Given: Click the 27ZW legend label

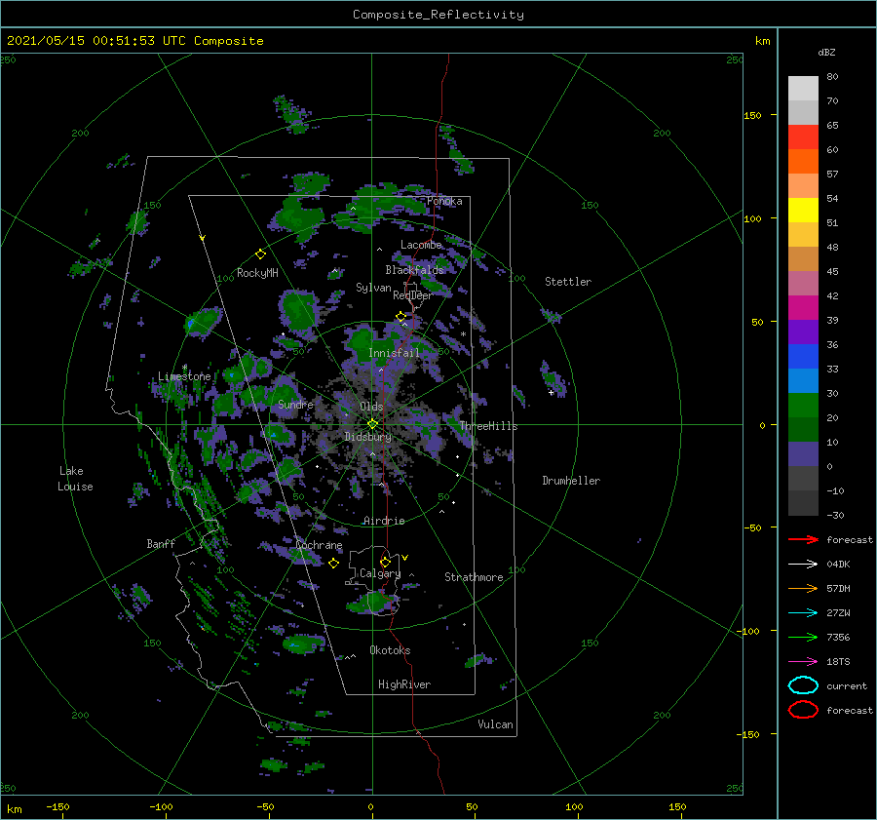Looking at the screenshot, I should (838, 613).
